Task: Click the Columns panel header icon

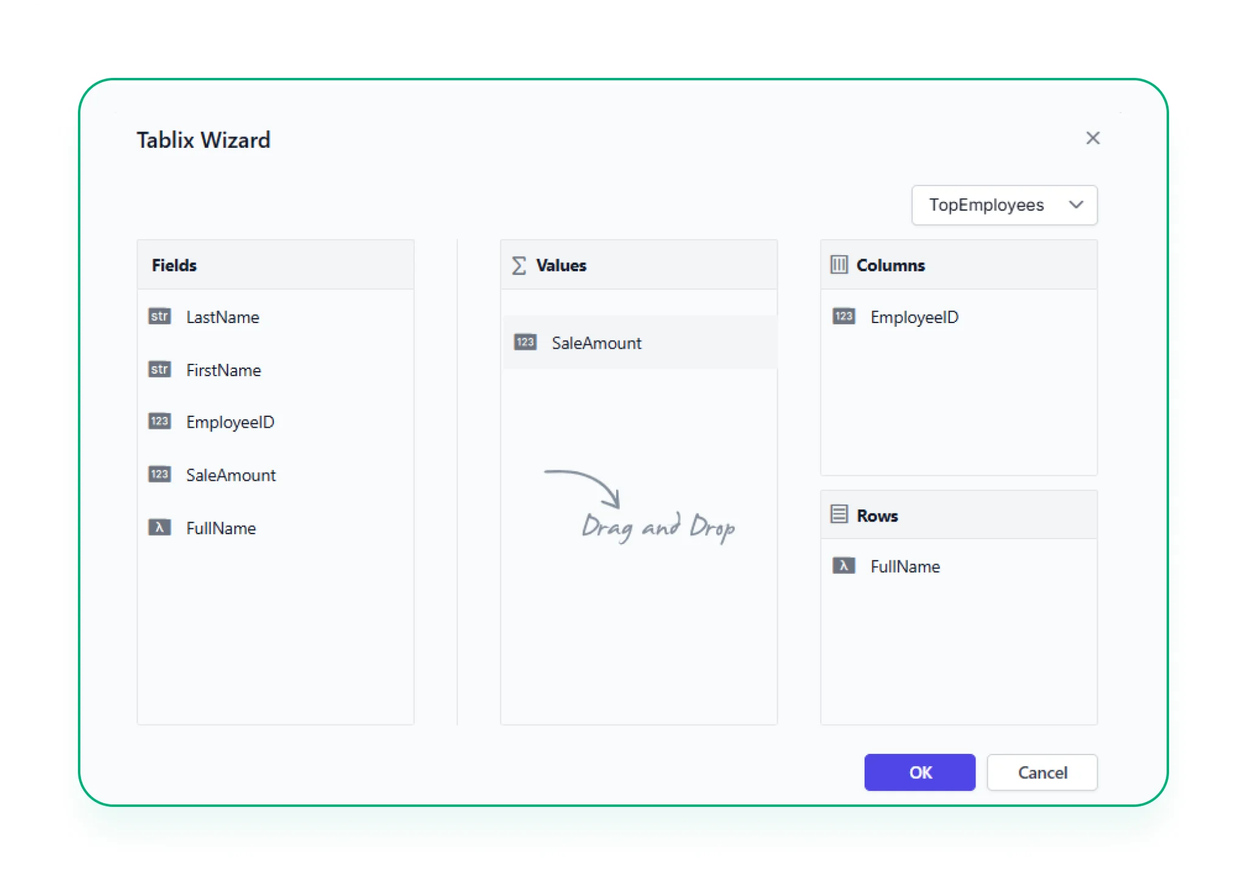Action: click(839, 265)
